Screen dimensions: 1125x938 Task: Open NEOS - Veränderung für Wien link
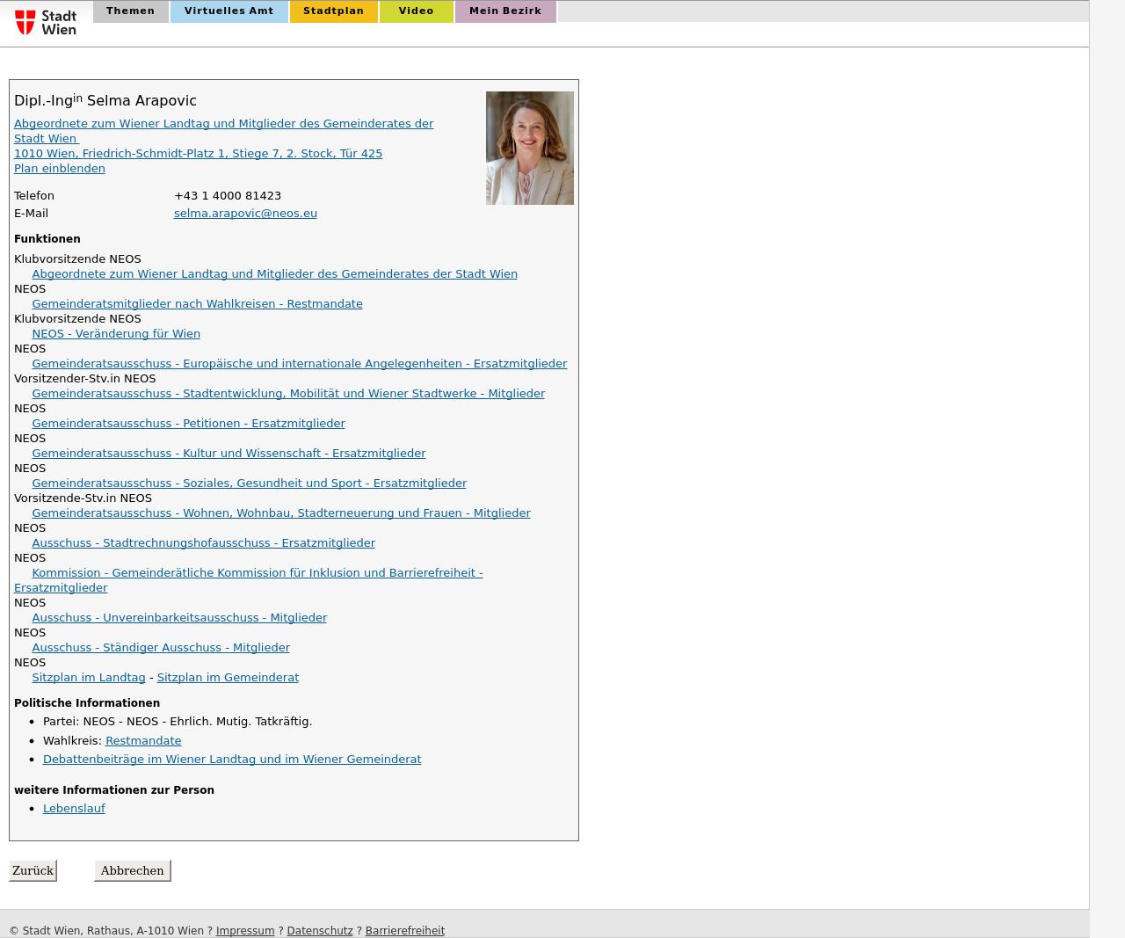(116, 333)
